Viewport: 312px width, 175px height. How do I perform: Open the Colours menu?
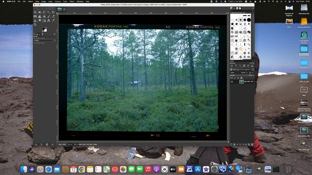(x=58, y=1)
